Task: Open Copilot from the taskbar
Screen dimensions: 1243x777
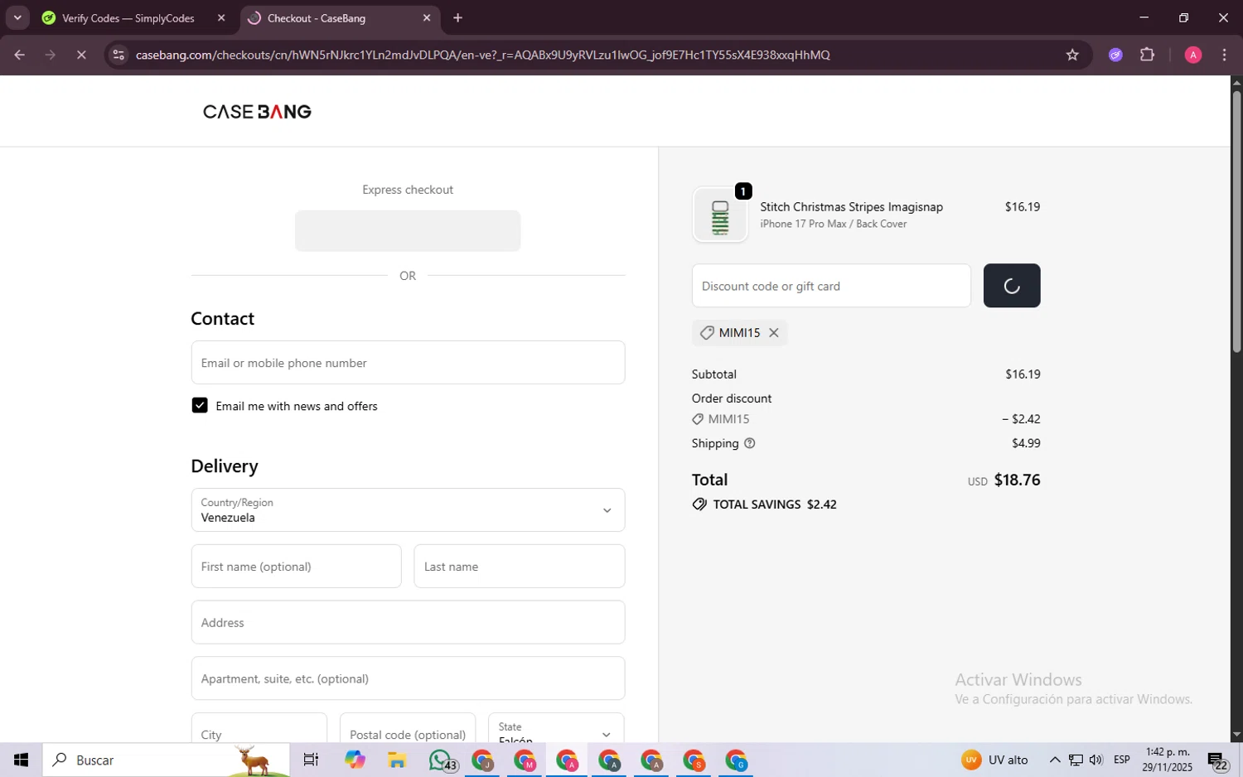Action: 355,760
